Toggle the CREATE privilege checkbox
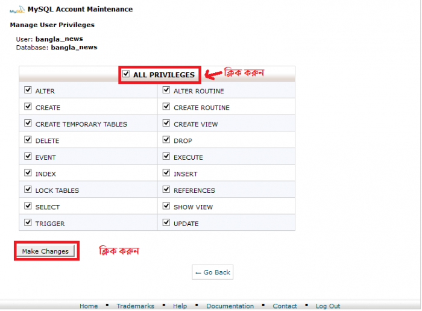422x311 pixels. point(28,107)
